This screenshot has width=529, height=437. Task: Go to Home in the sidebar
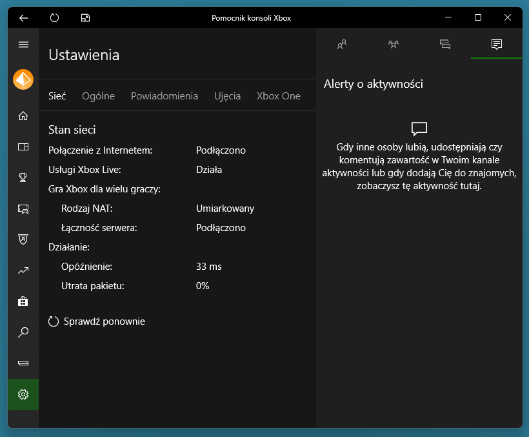[23, 116]
